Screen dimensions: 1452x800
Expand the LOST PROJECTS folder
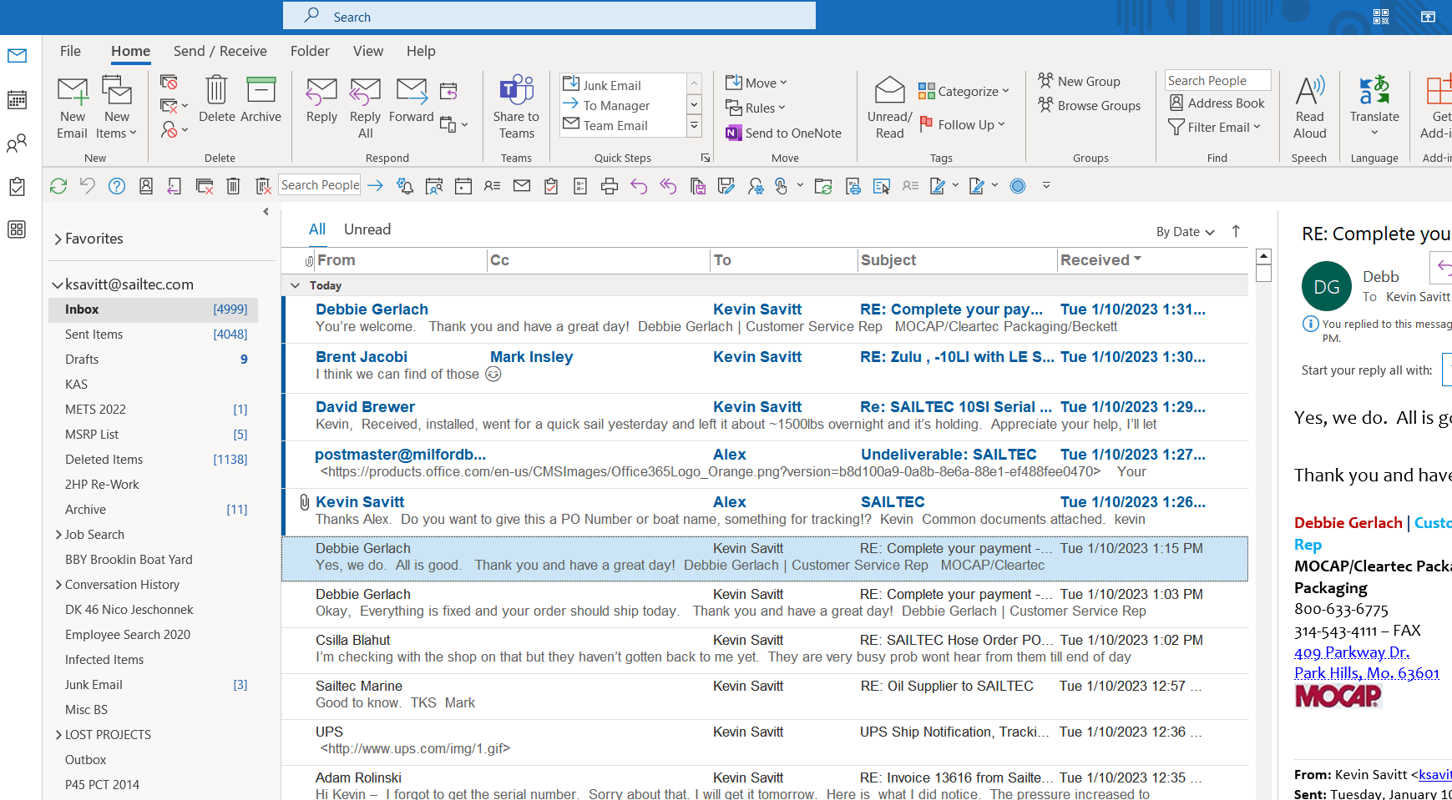tap(58, 735)
